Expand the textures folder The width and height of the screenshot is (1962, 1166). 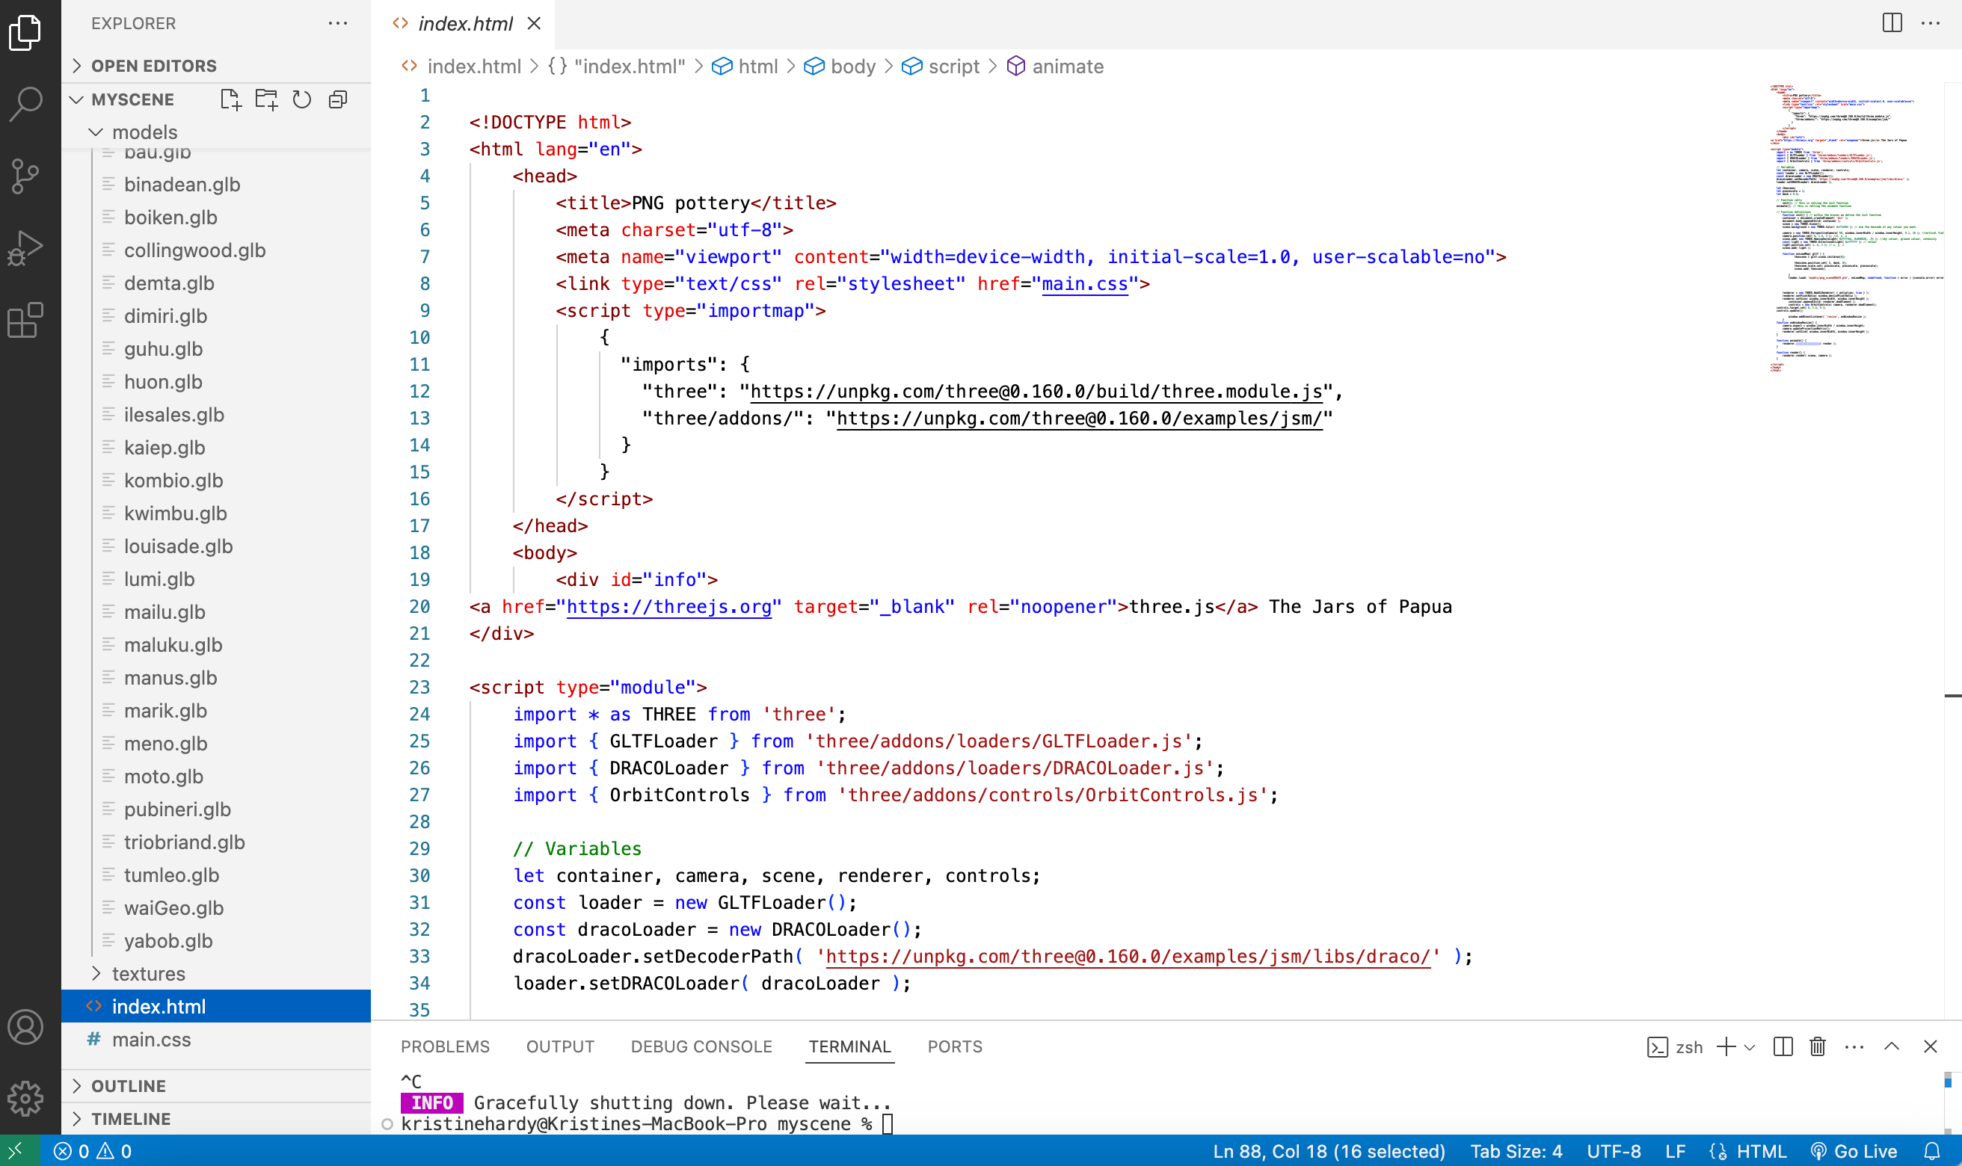pos(216,973)
